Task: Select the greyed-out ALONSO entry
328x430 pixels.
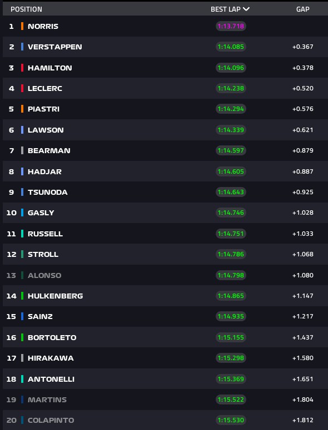Action: pos(44,275)
